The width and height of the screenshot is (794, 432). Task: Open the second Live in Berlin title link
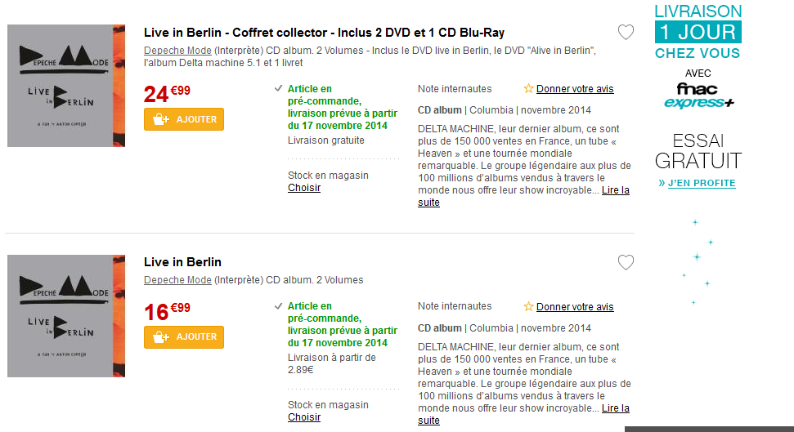tap(182, 262)
